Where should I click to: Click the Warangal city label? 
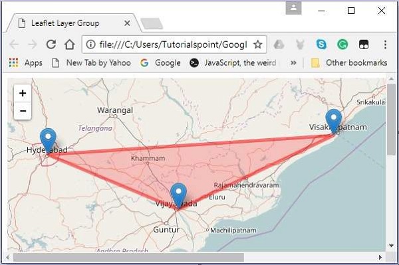115,110
